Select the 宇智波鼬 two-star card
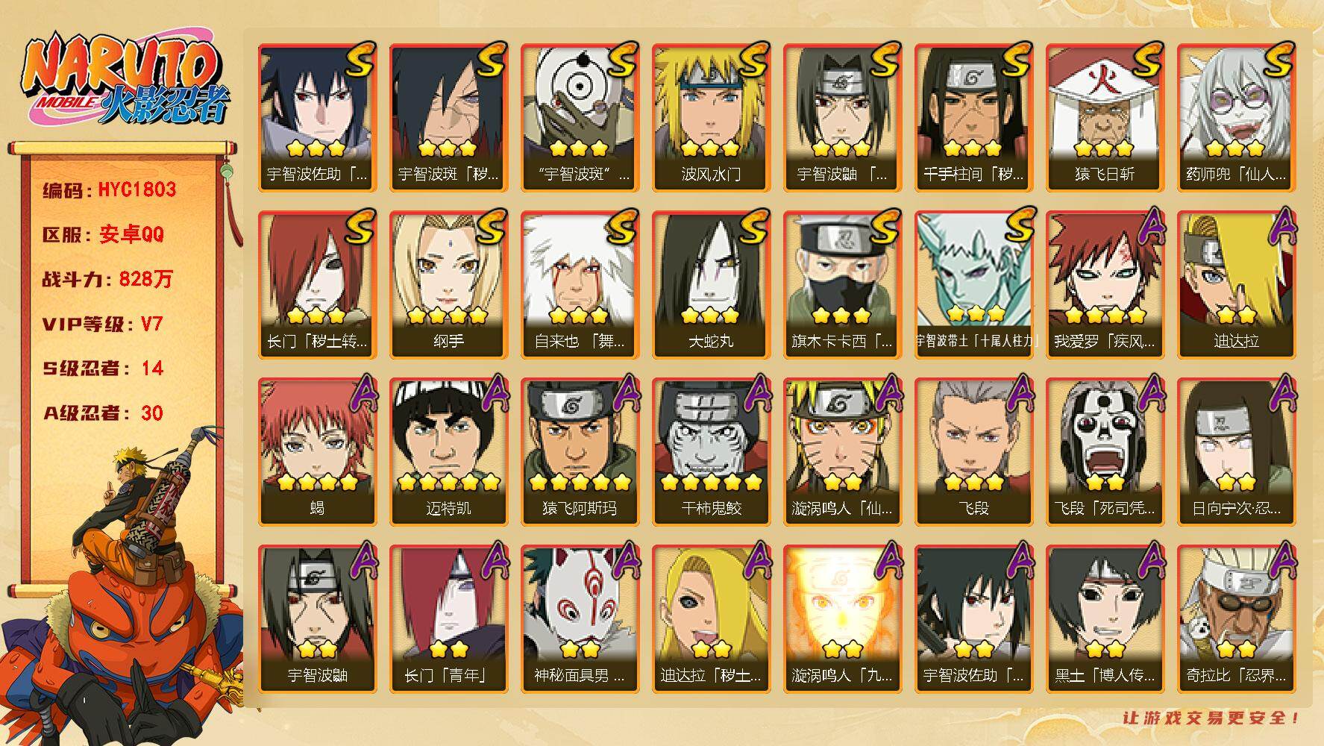Screen dimensions: 1324x746 317,619
